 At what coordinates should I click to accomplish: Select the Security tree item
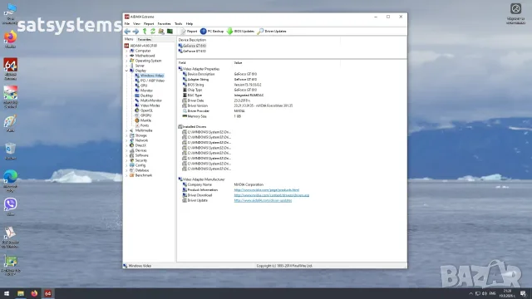(x=139, y=160)
